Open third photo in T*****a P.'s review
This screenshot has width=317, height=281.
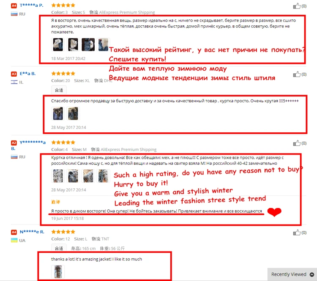(x=88, y=44)
